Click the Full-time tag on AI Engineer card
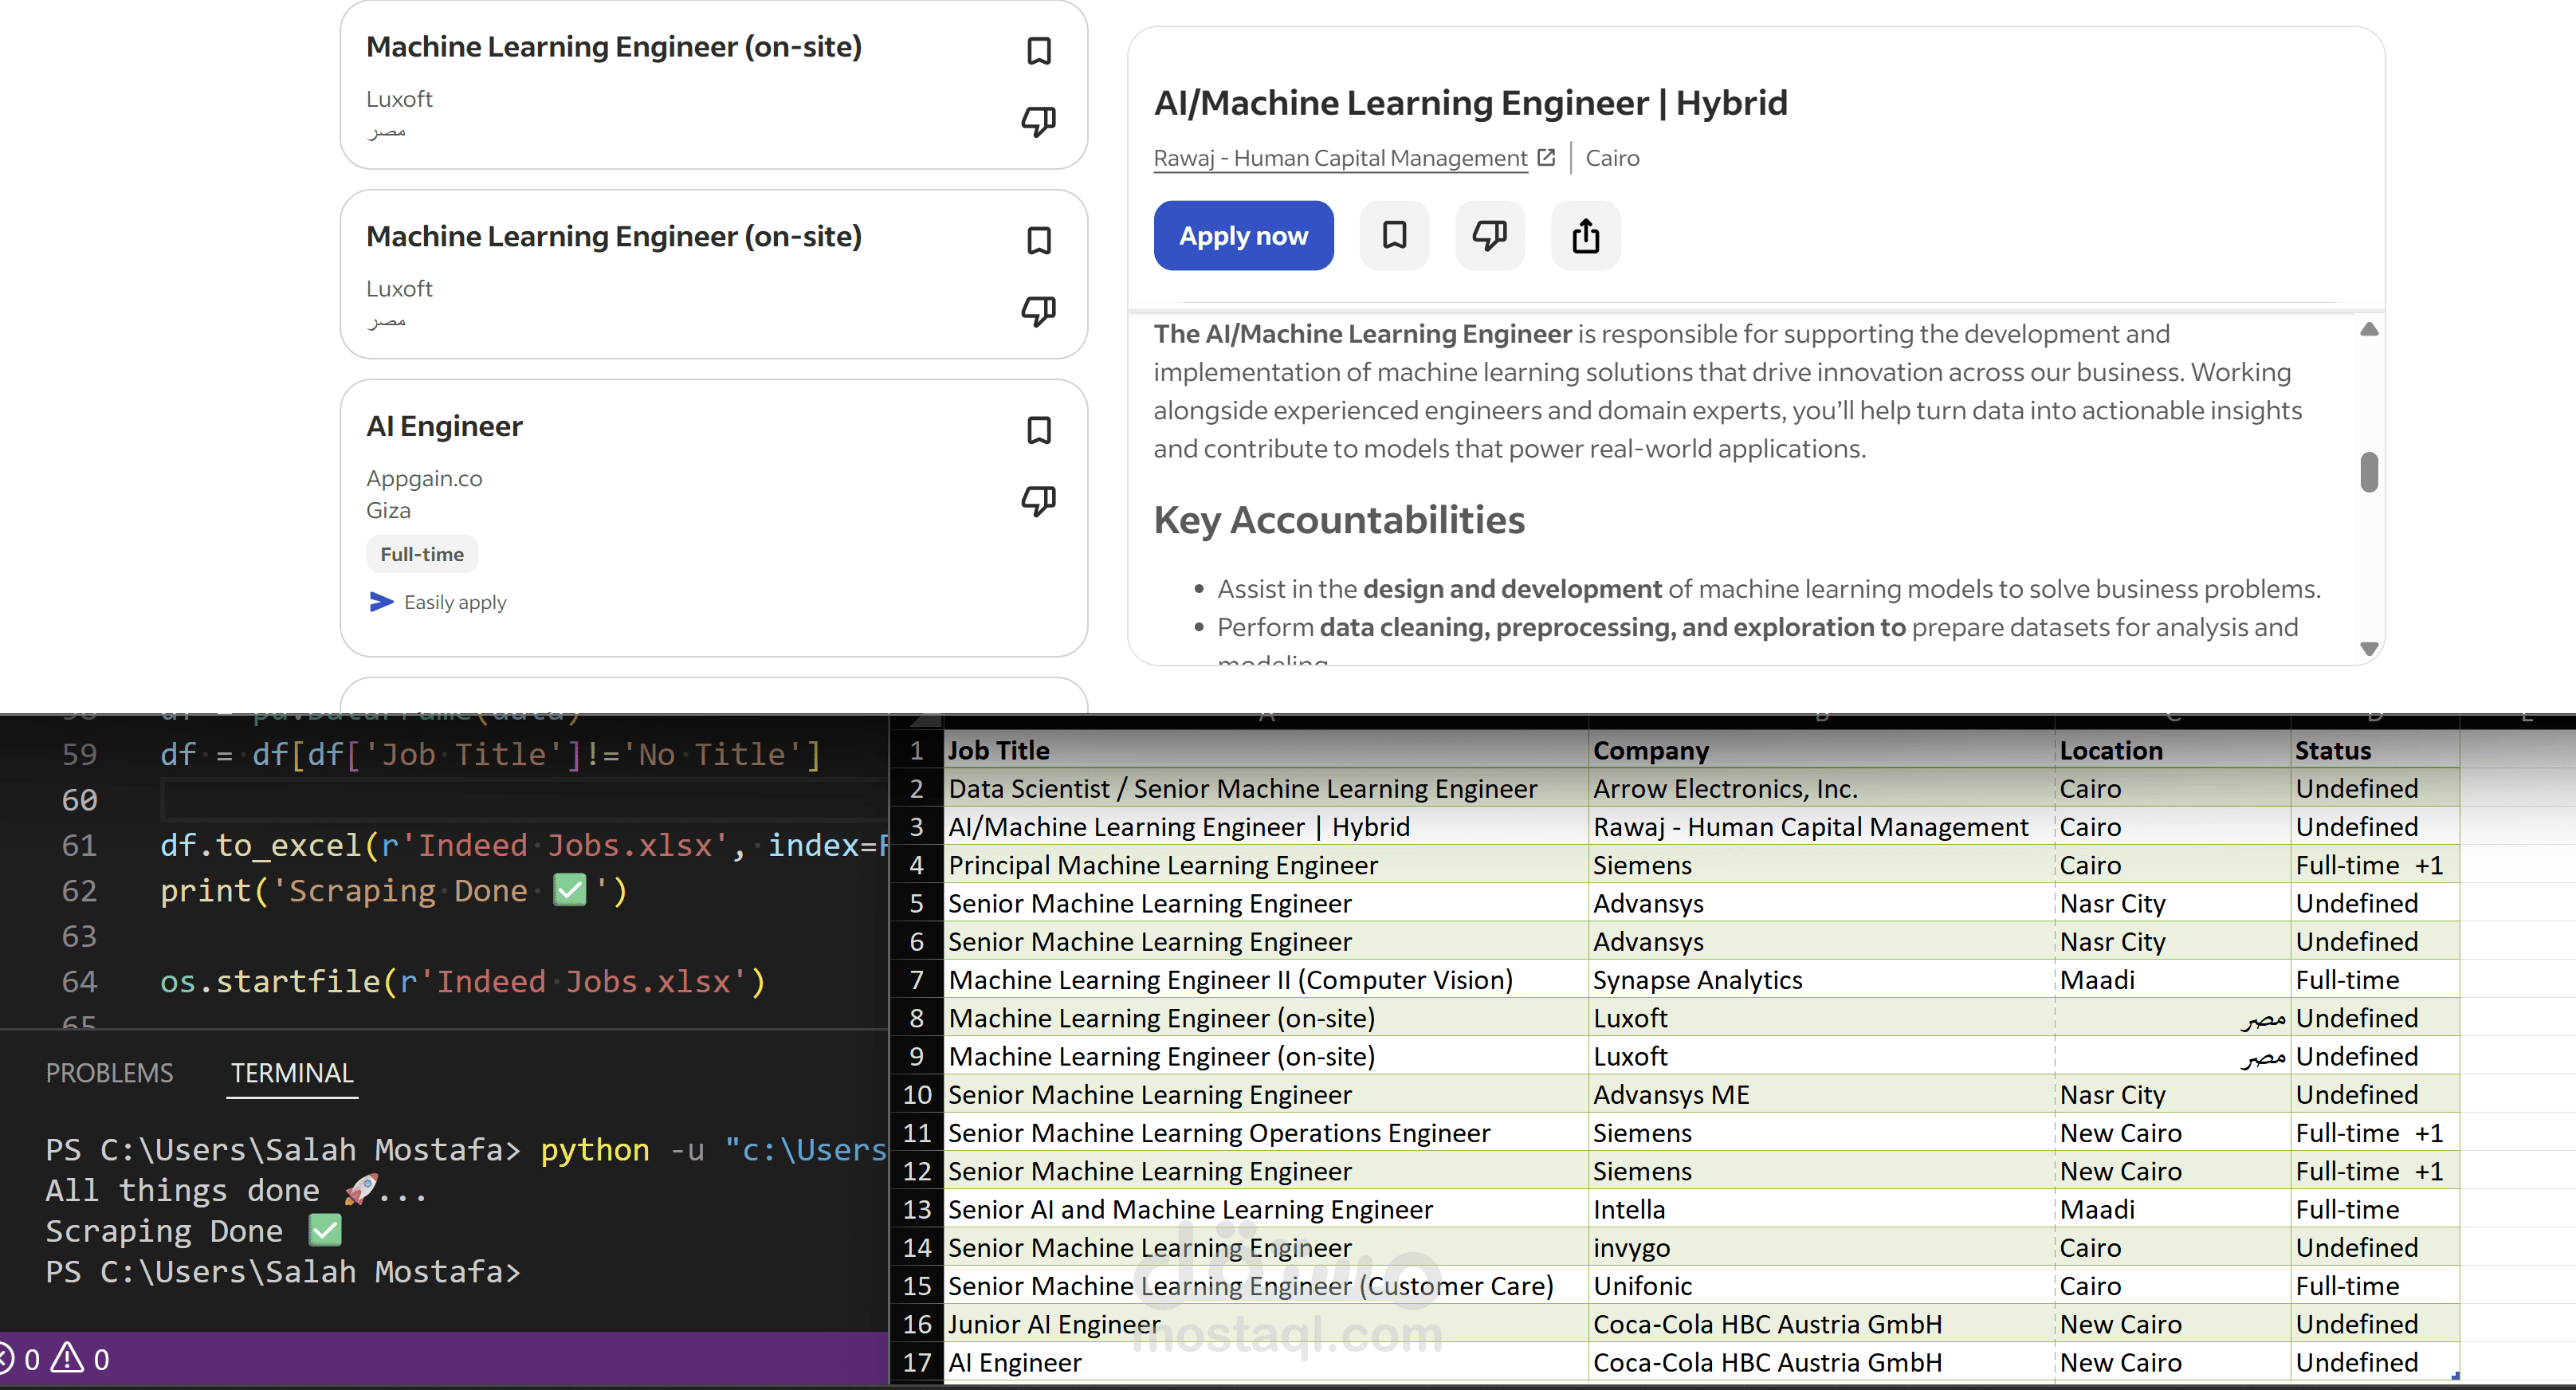The width and height of the screenshot is (2576, 1390). pyautogui.click(x=421, y=553)
